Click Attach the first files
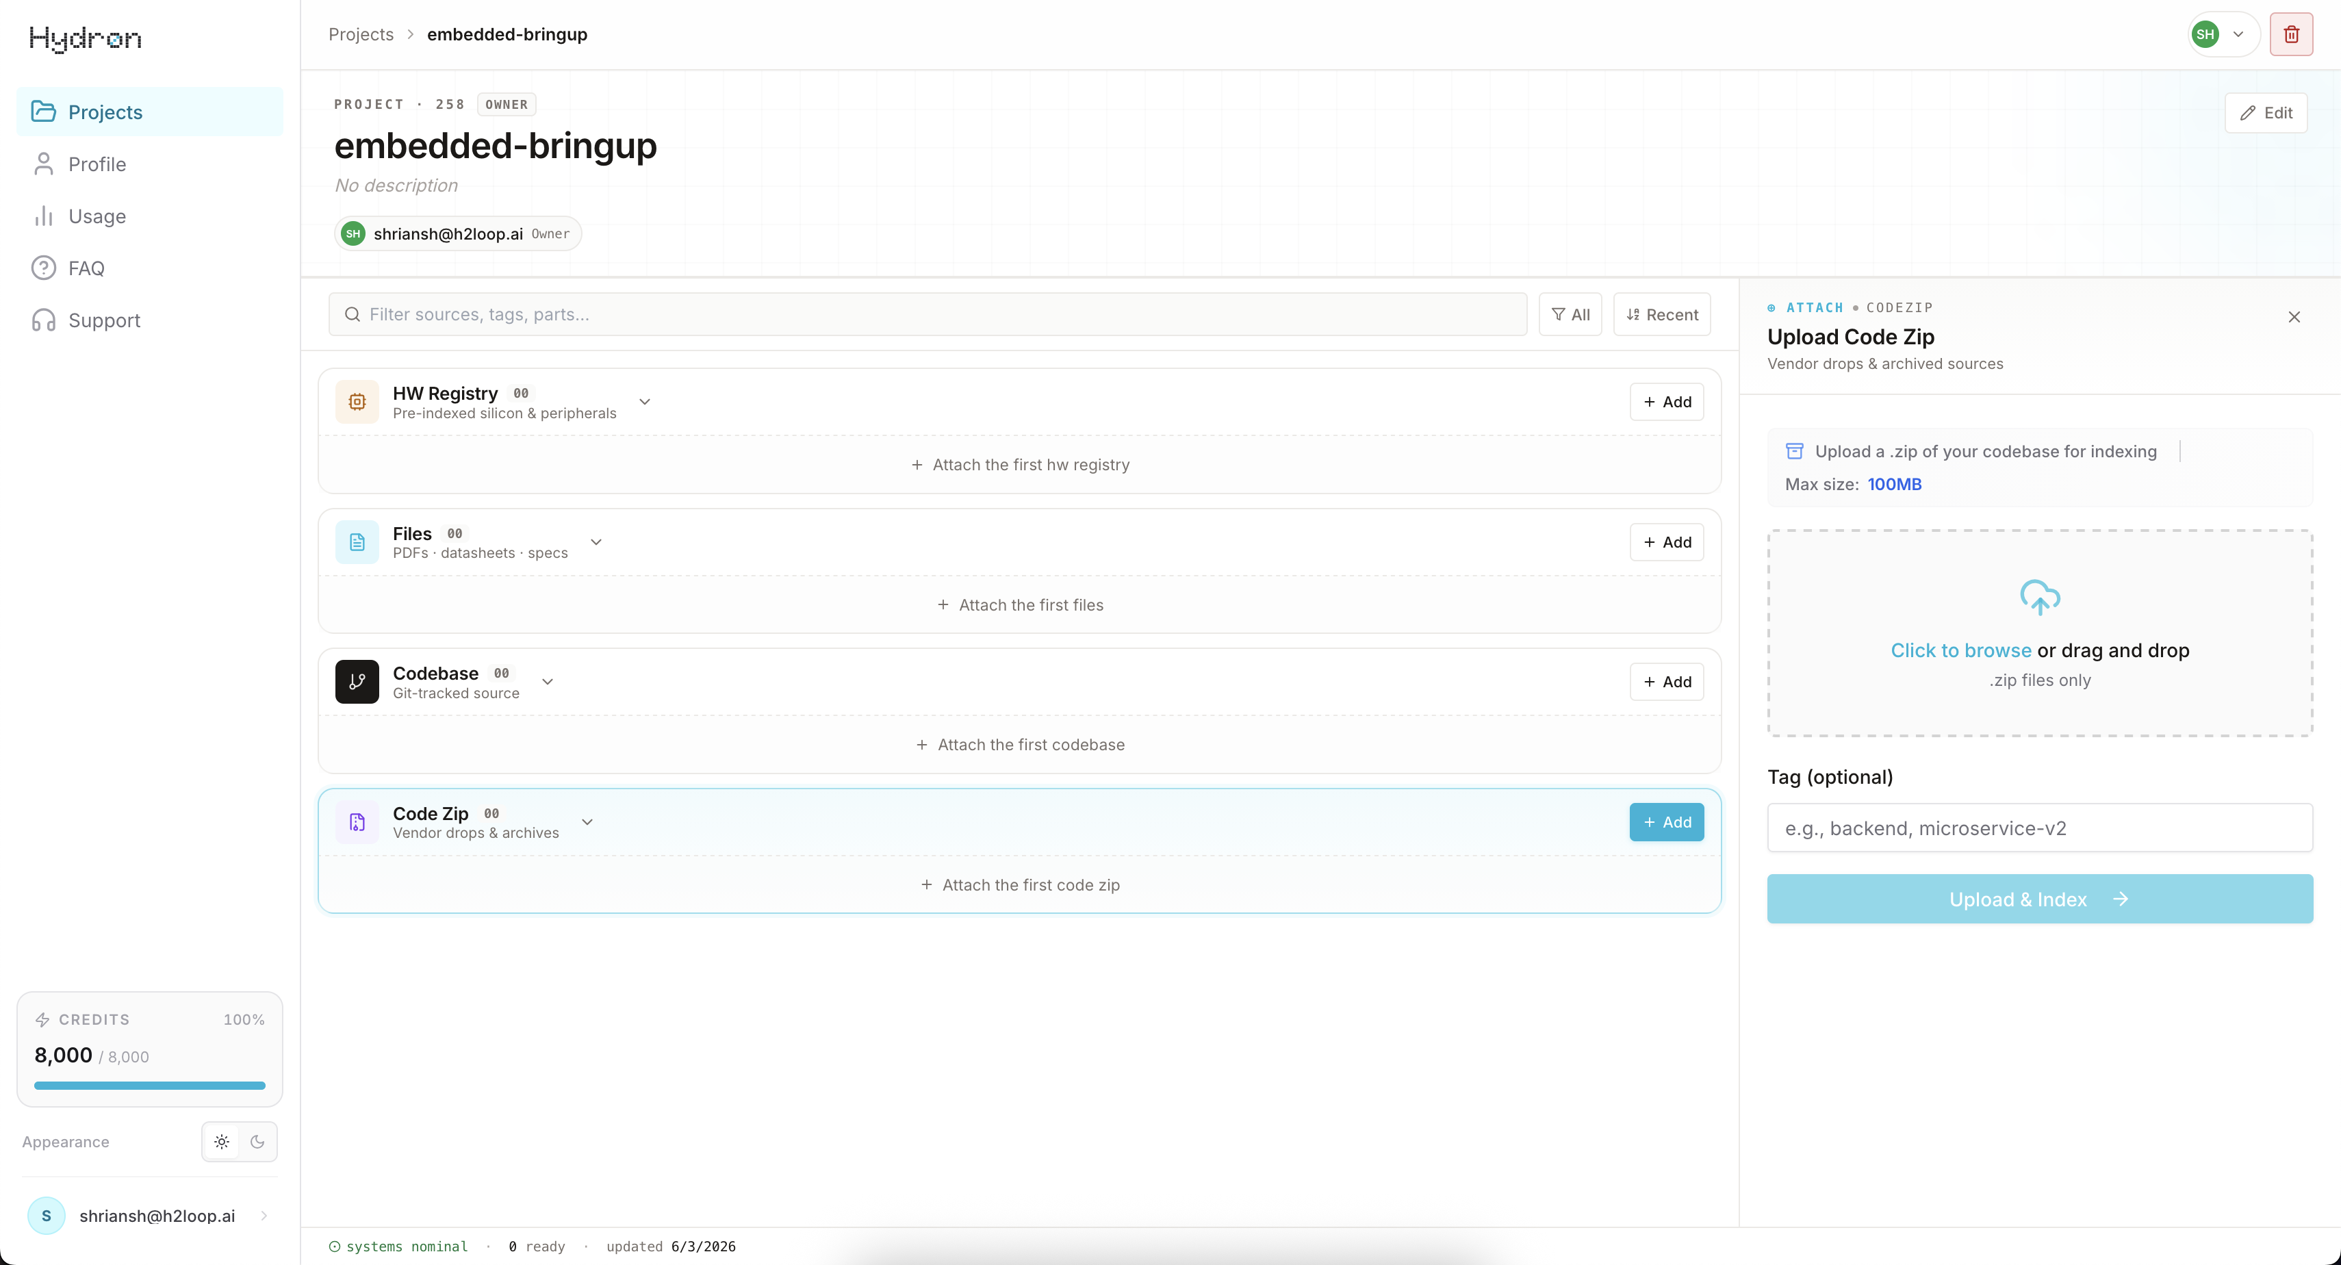2341x1265 pixels. click(x=1020, y=604)
